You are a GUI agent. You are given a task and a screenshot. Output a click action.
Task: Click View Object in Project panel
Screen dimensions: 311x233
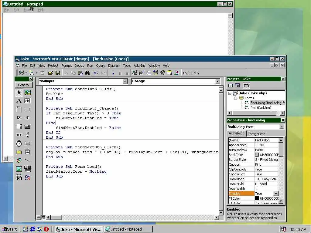(237, 86)
